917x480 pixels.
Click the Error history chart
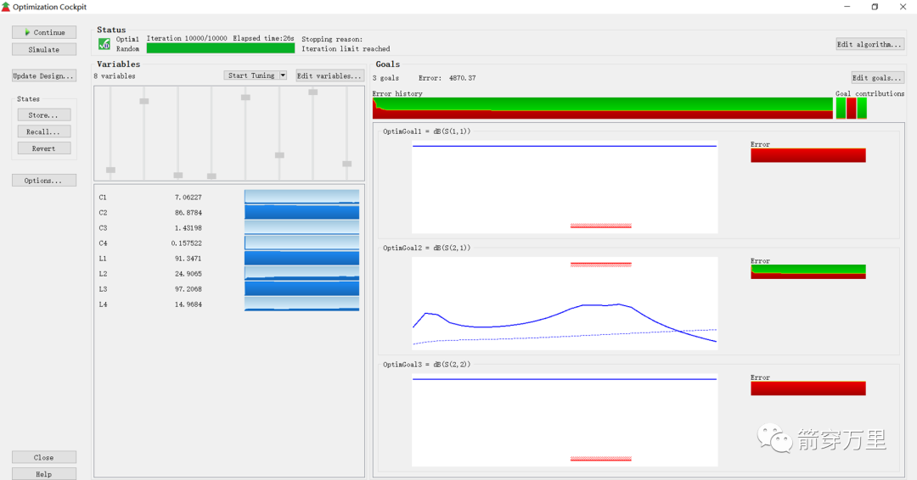[x=602, y=109]
